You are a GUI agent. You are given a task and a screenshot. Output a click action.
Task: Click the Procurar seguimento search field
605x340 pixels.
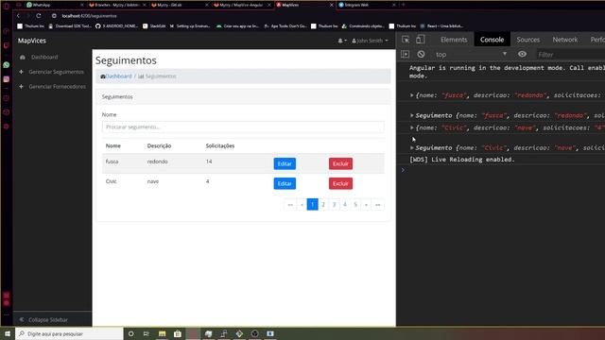coord(243,127)
